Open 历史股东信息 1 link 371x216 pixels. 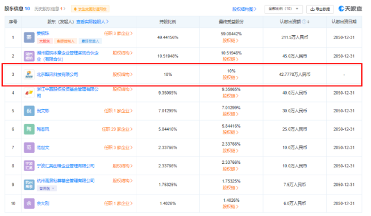[x=50, y=9]
